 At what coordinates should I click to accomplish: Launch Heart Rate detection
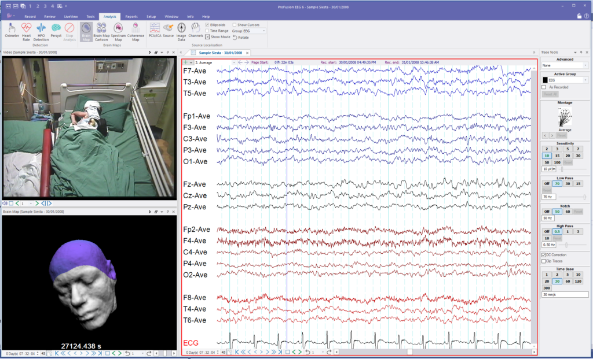[26, 32]
